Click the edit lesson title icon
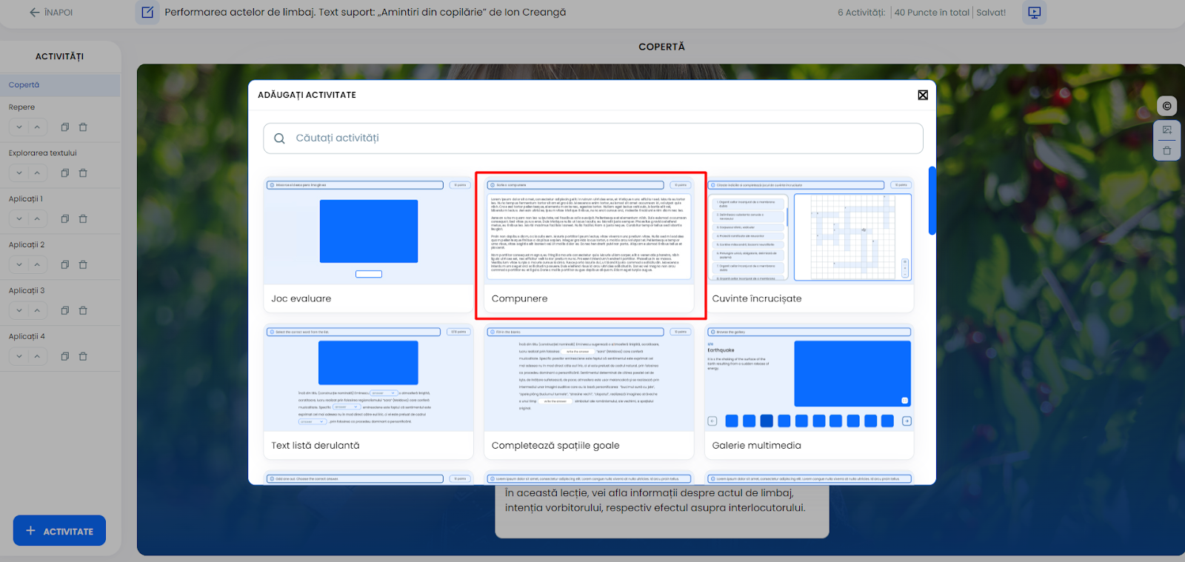 click(147, 13)
